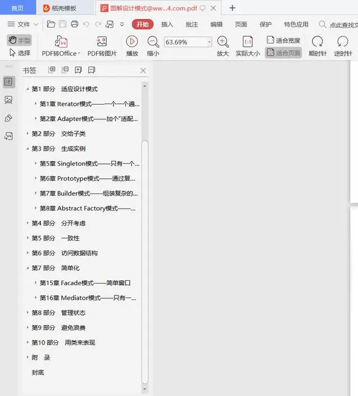This screenshot has height=396, width=358.
Task: Switch to the 页面 ribbon tab
Action: [x=241, y=24]
